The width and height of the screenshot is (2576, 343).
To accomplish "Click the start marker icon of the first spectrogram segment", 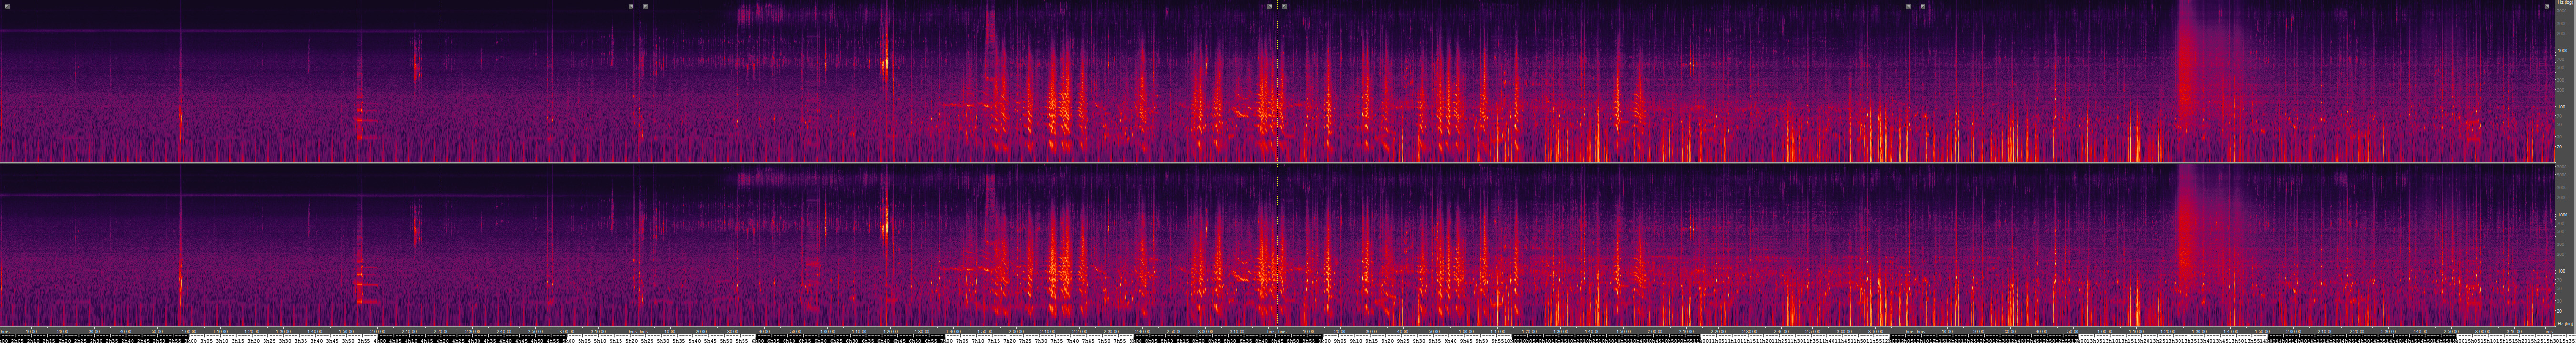I will 7,6.
